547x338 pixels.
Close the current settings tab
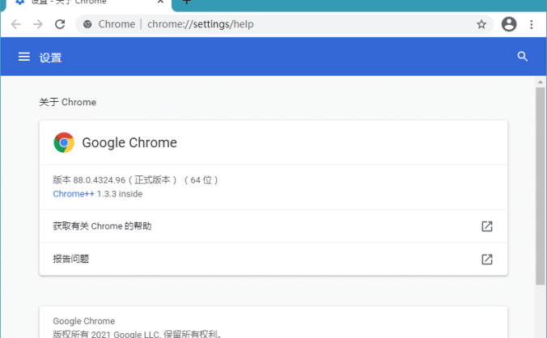point(160,2)
